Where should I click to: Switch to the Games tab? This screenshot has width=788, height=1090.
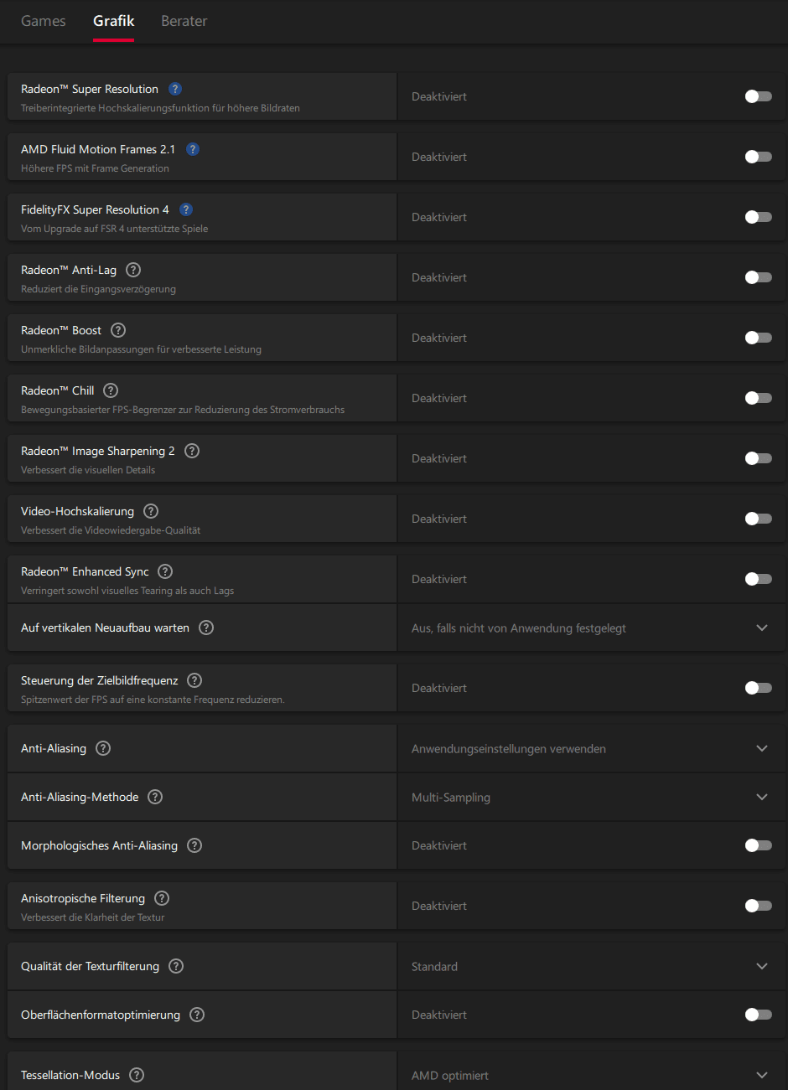tap(44, 21)
